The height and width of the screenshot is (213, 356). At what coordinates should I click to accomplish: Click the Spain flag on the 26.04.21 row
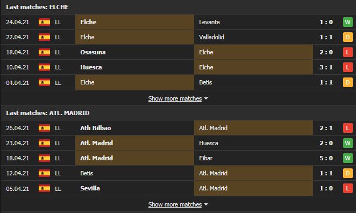(44, 128)
